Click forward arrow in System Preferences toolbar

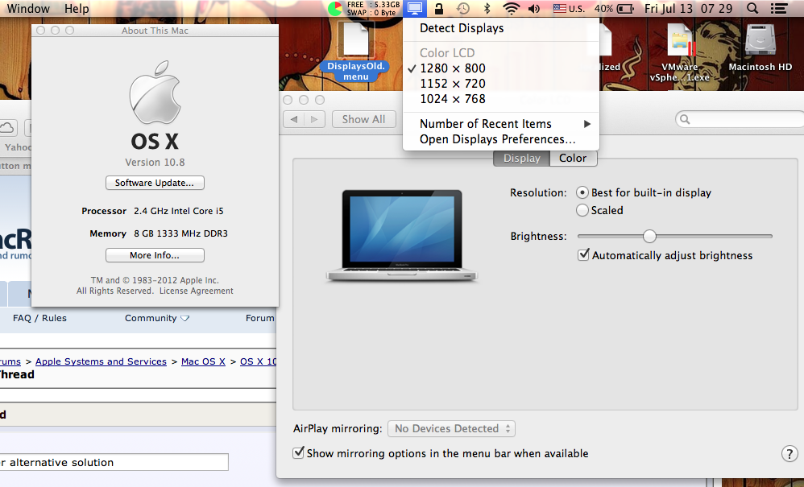314,119
